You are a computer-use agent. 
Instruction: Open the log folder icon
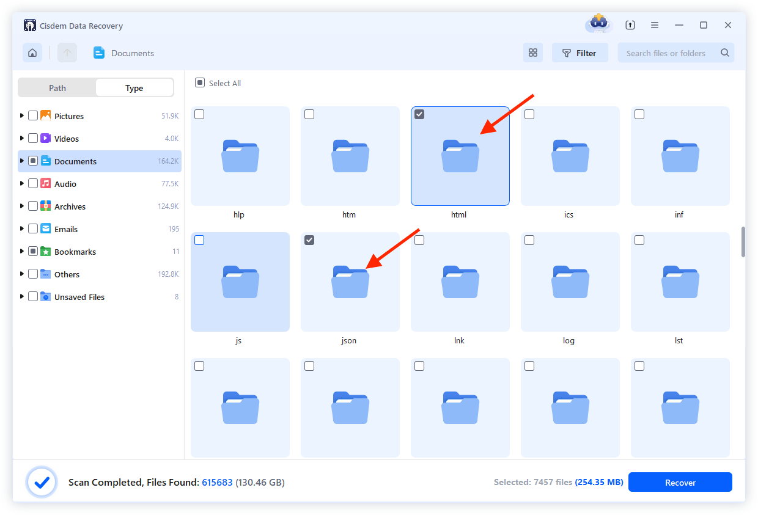(x=570, y=282)
